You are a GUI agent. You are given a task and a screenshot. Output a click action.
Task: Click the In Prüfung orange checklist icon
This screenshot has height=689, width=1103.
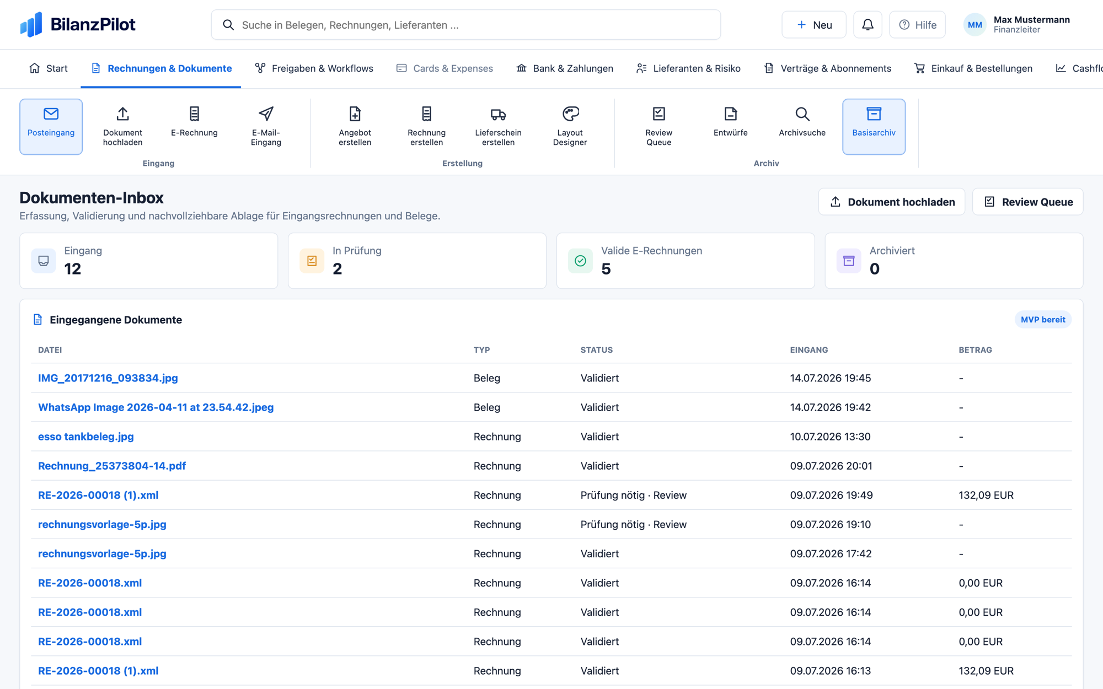coord(312,261)
